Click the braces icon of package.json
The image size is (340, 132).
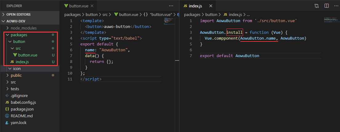coord(7,109)
